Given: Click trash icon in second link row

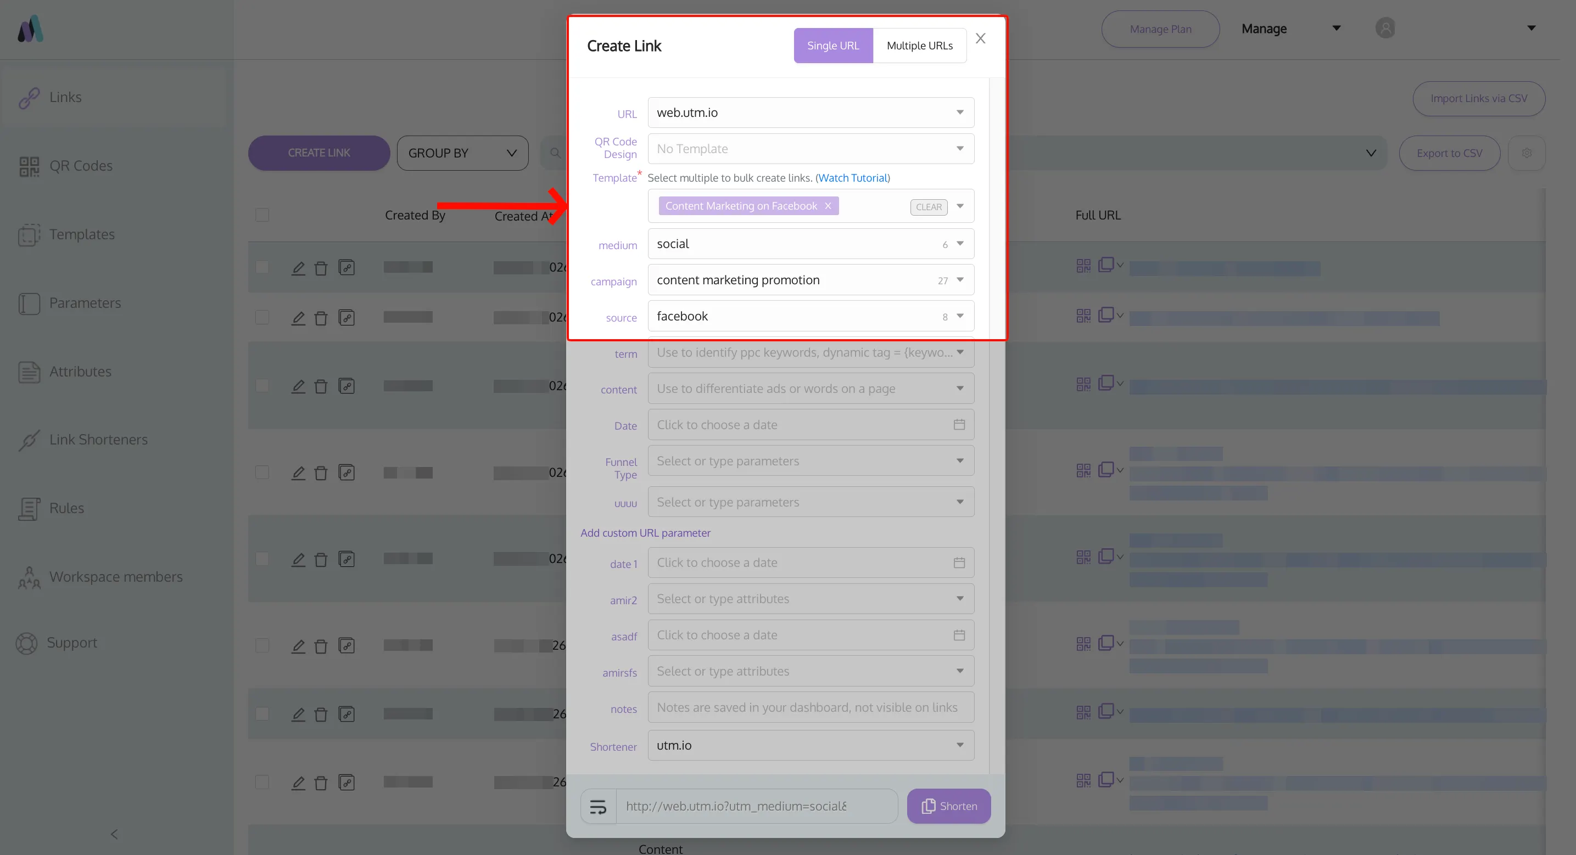Looking at the screenshot, I should (x=321, y=318).
